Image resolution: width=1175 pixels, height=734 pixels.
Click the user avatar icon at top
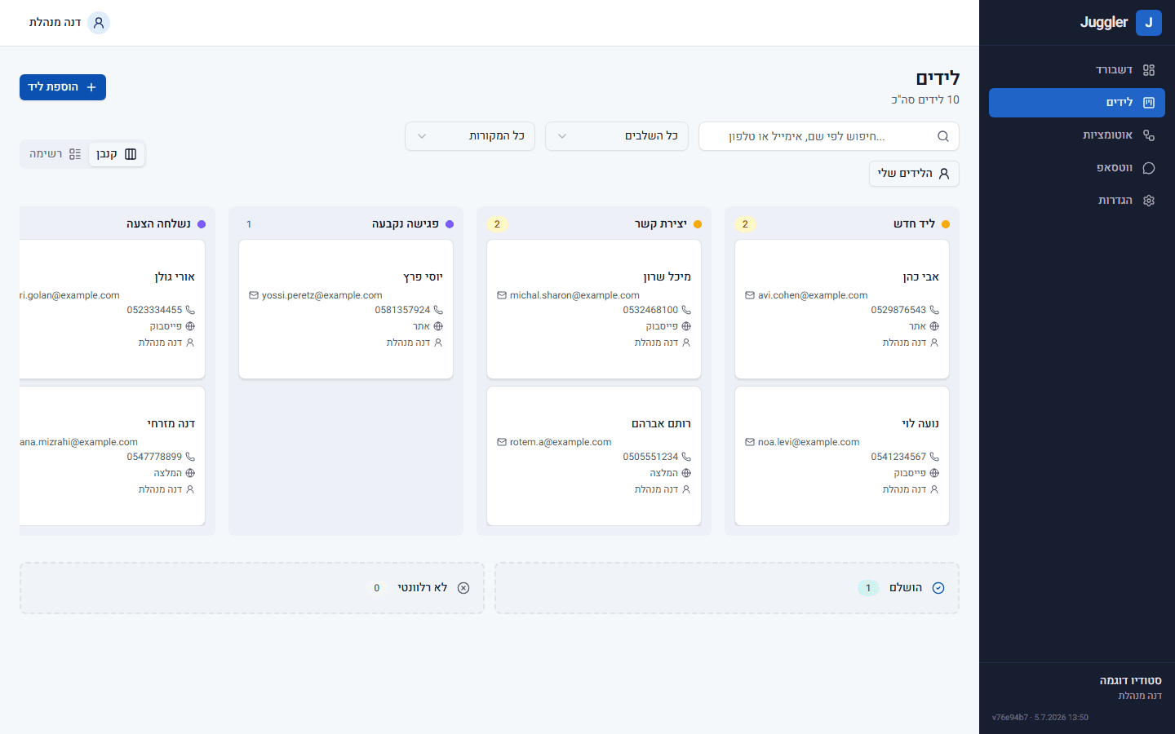coord(99,23)
